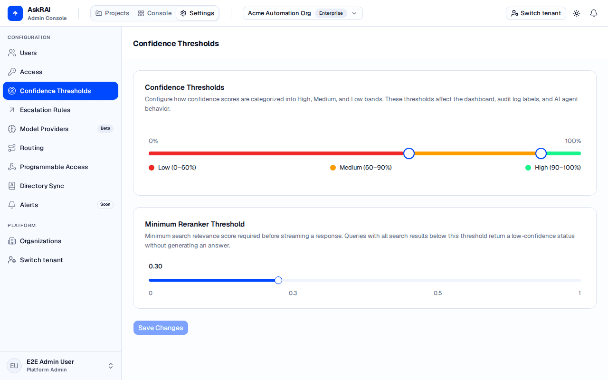The image size is (608, 380).
Task: Click the Low (0–60%) legend label
Action: [x=177, y=168]
